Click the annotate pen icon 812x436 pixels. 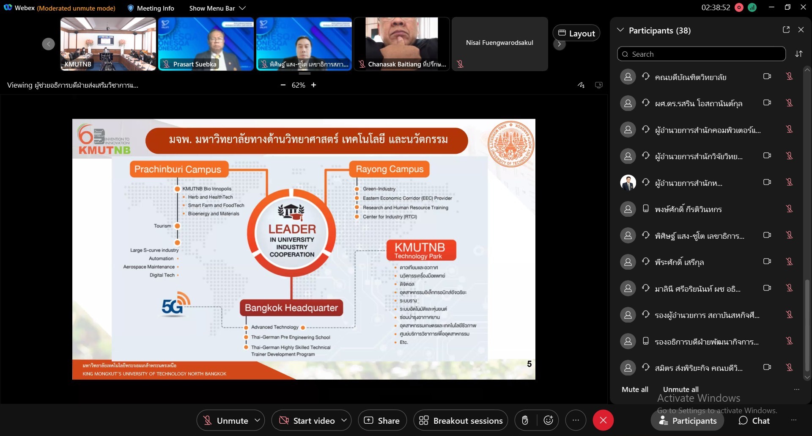pyautogui.click(x=581, y=85)
